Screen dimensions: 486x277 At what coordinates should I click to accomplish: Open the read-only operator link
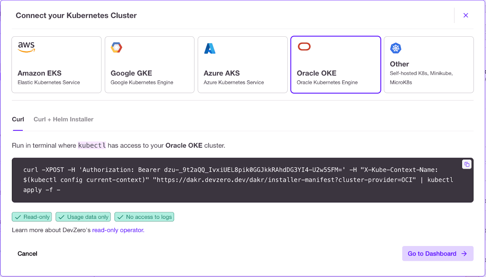coord(118,230)
